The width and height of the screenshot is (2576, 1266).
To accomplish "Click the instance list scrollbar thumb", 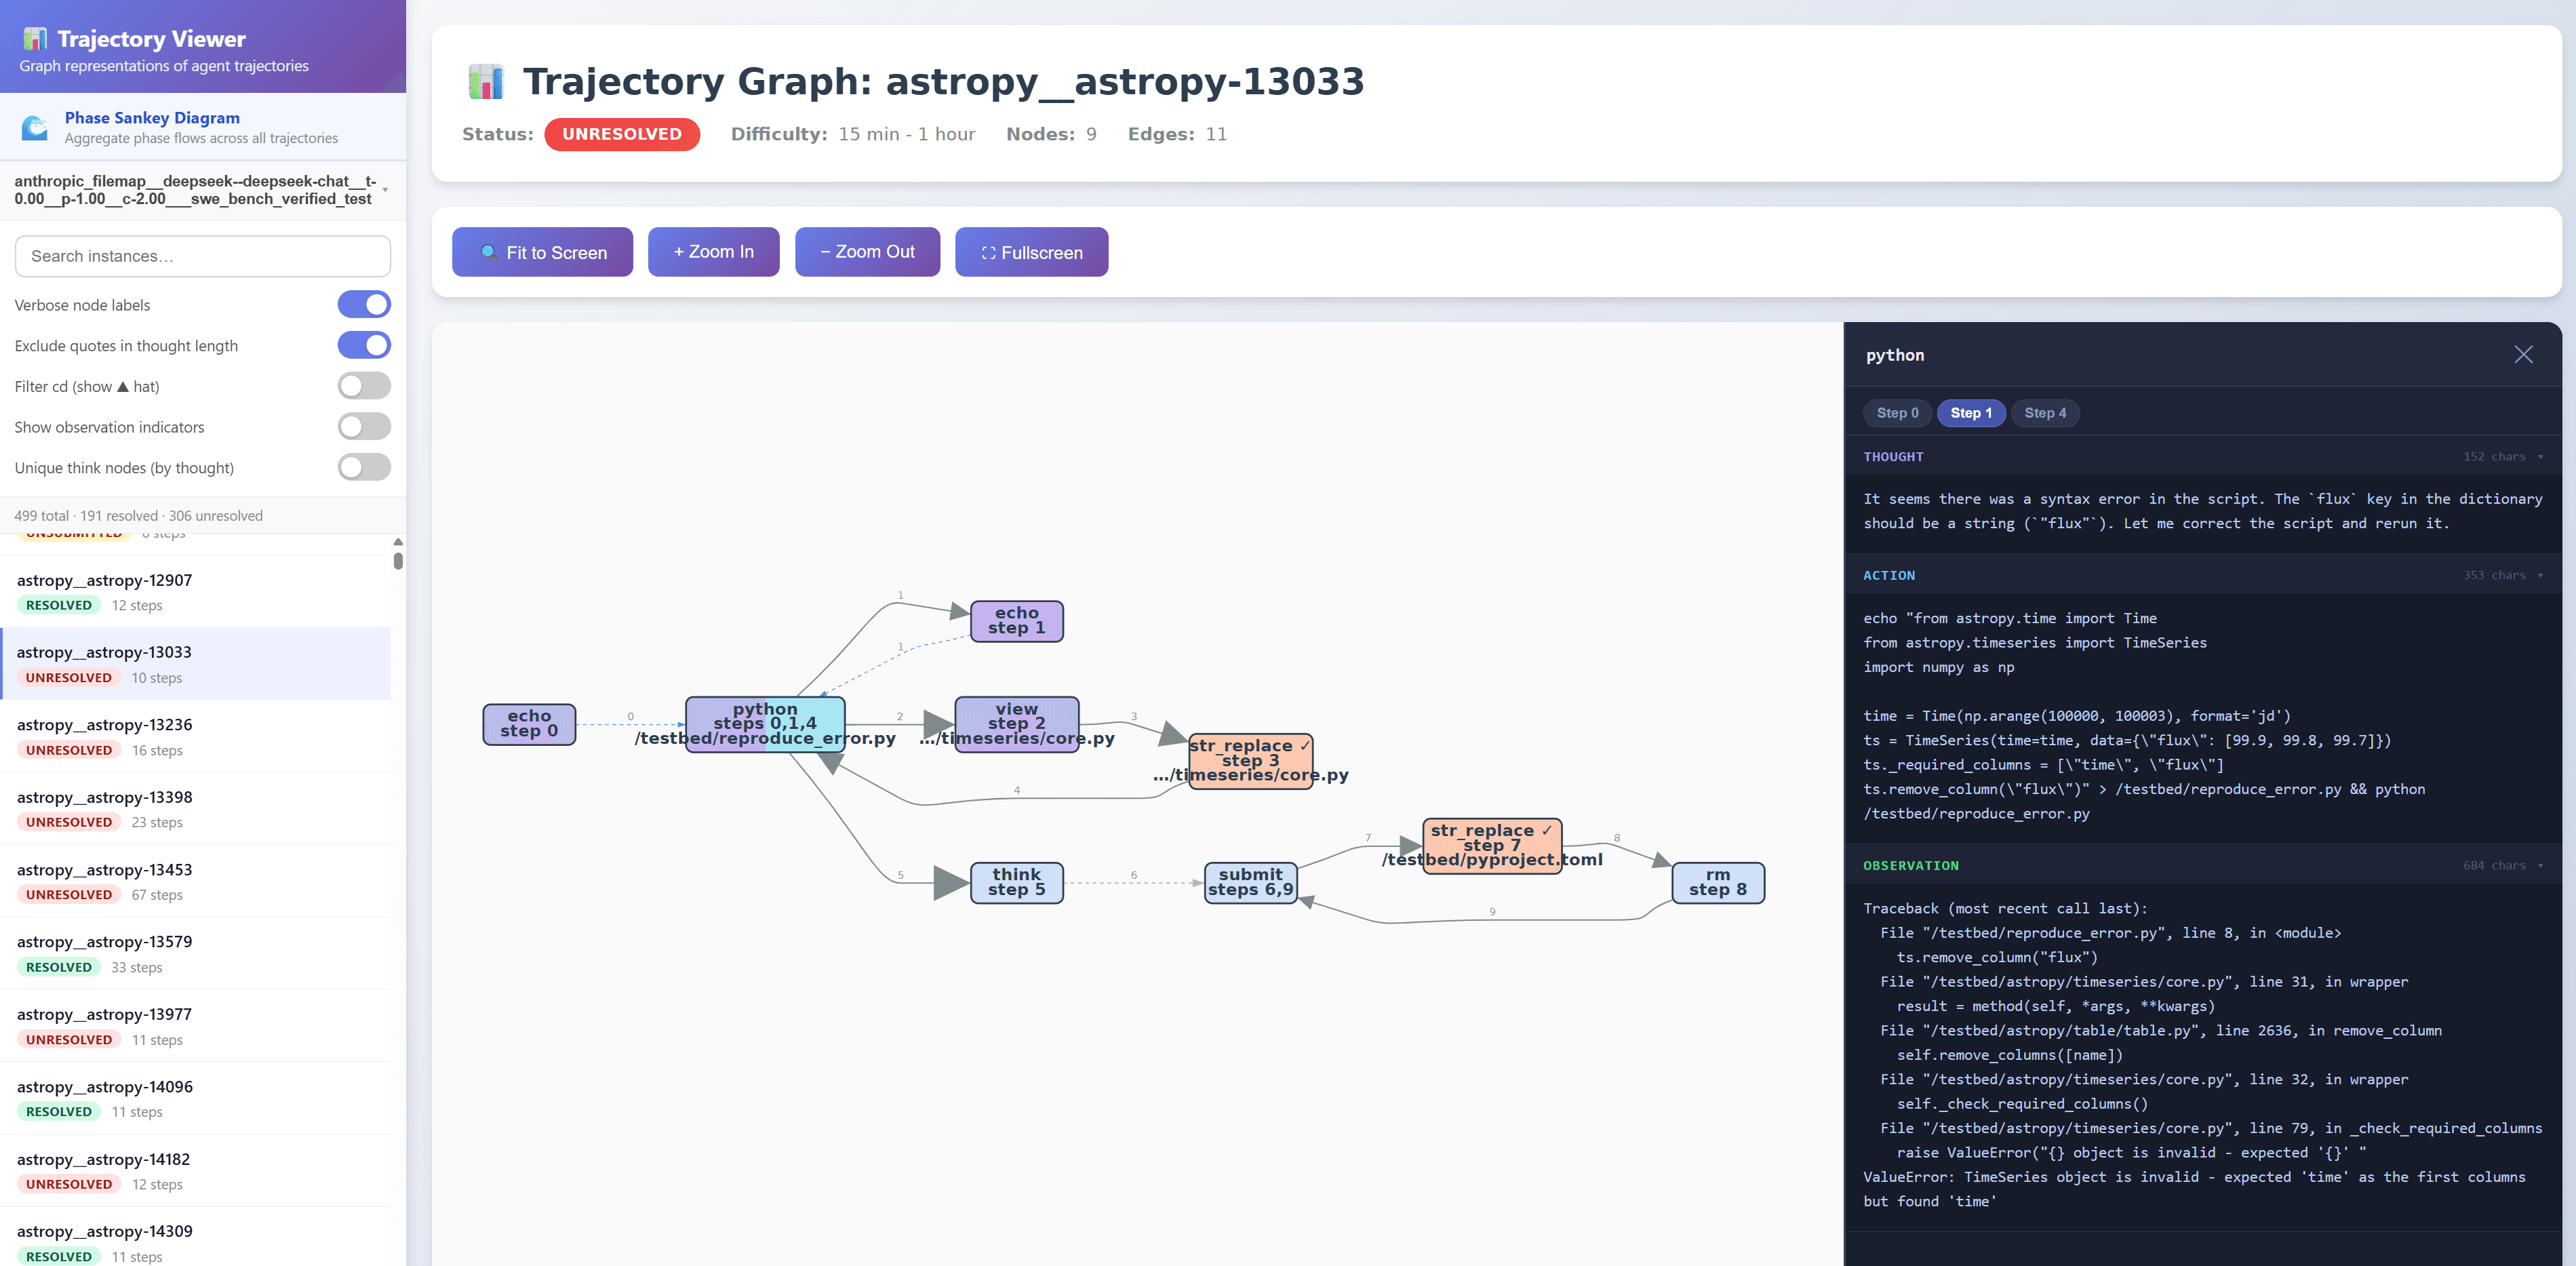I will coord(398,561).
